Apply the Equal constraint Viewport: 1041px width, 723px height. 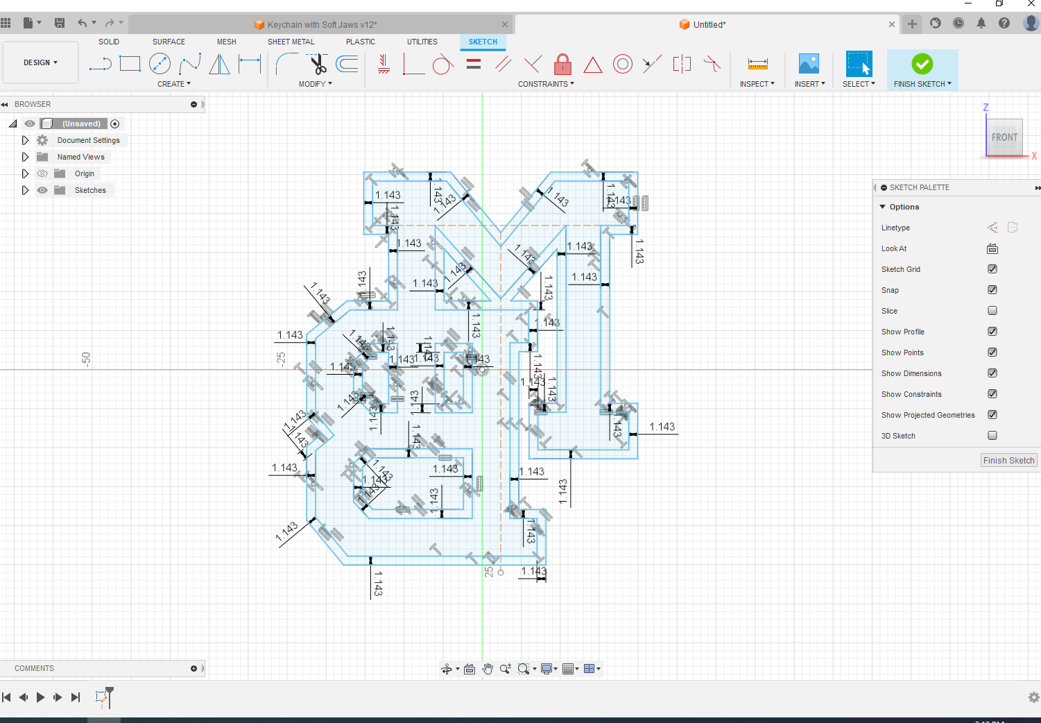pyautogui.click(x=474, y=64)
